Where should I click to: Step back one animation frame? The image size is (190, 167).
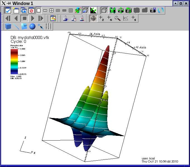8,19
